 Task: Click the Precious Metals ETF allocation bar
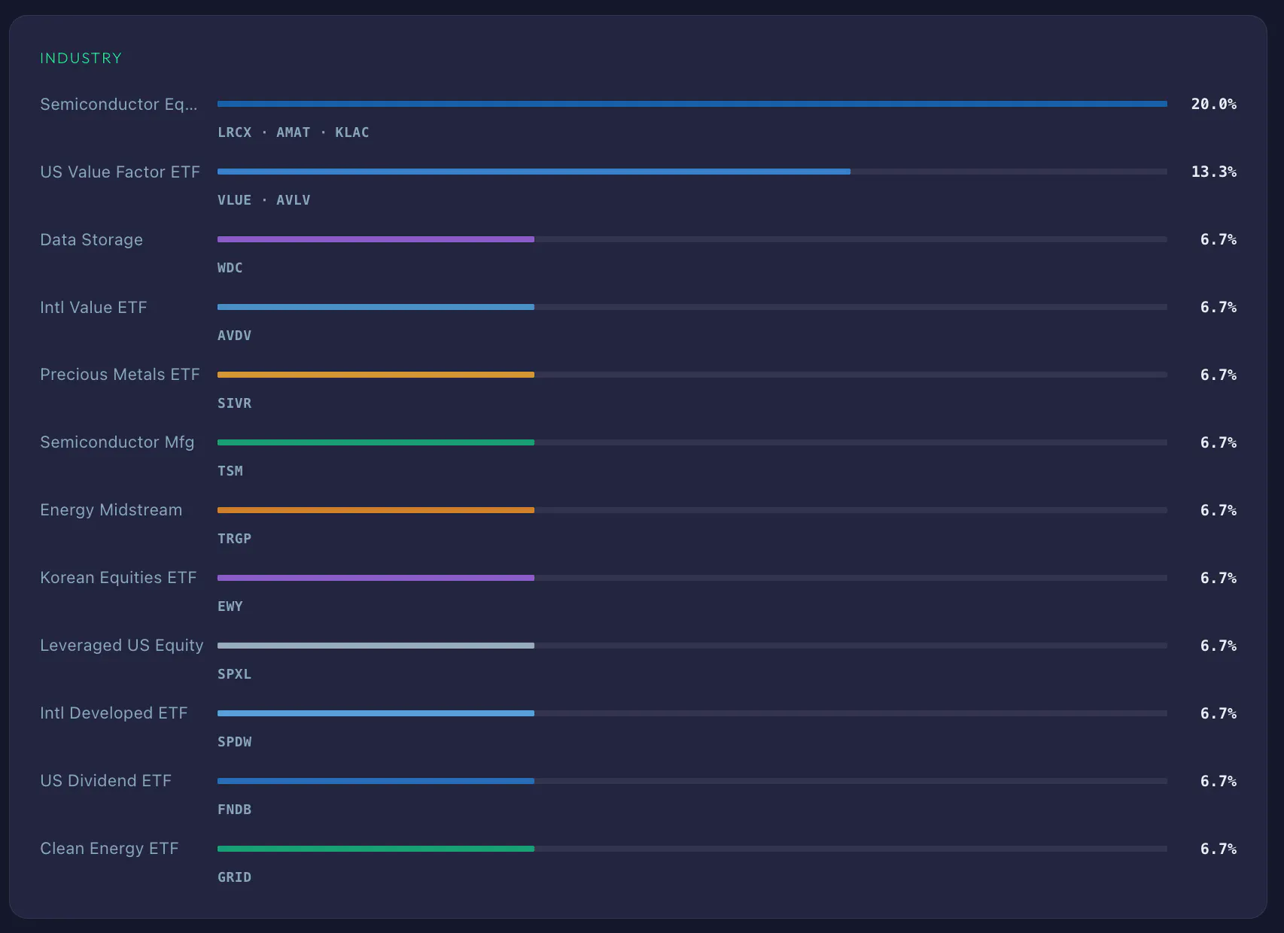click(x=376, y=375)
